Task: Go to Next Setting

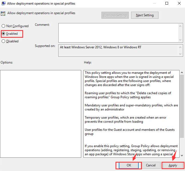Action: tap(145, 15)
